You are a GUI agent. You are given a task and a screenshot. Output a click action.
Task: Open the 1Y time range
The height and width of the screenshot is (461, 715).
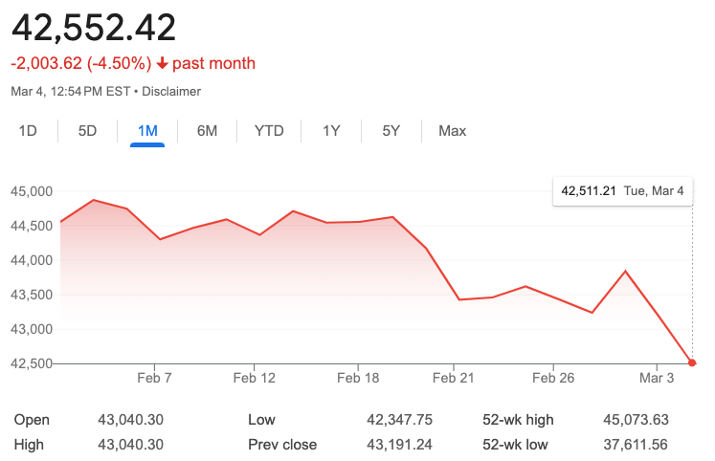(x=331, y=130)
